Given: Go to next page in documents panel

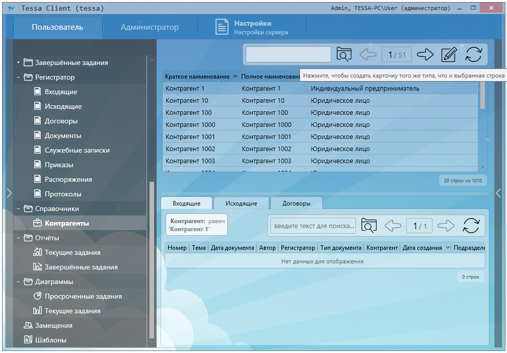Looking at the screenshot, I should [446, 225].
